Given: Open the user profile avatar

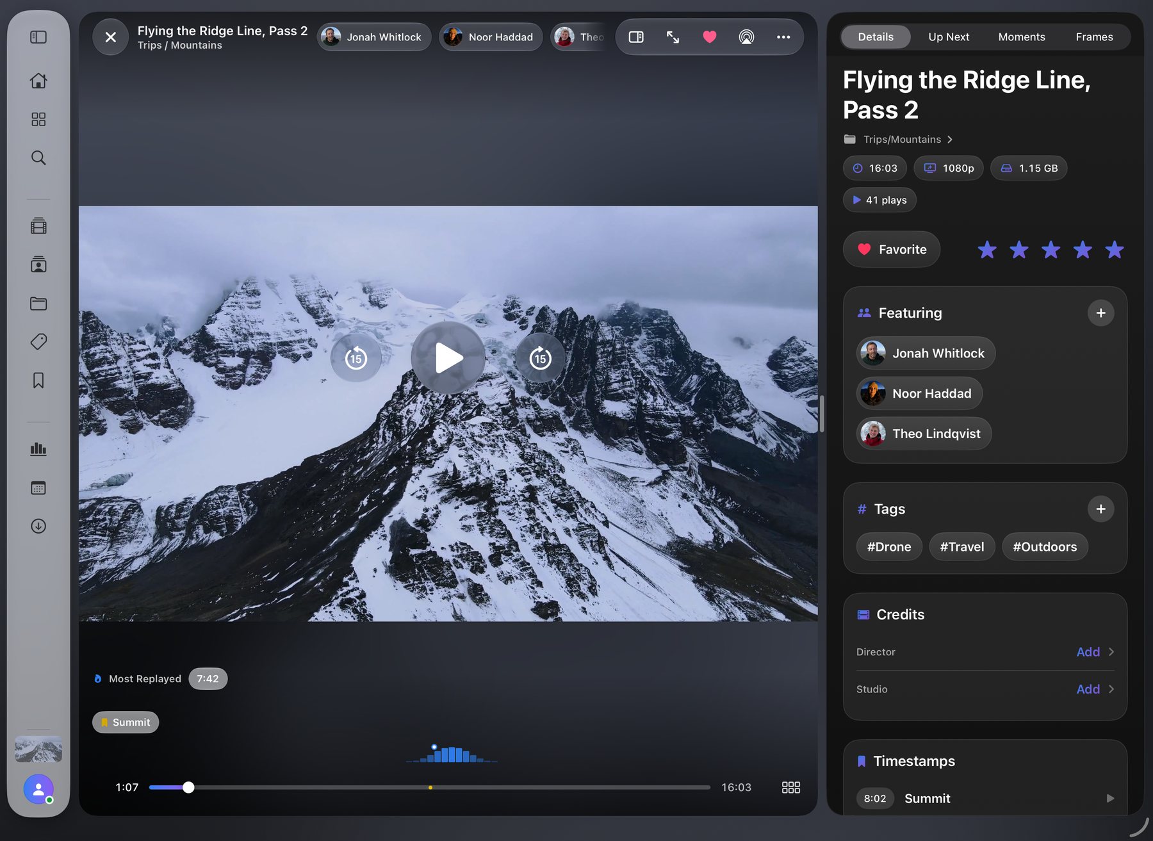Looking at the screenshot, I should 38,789.
